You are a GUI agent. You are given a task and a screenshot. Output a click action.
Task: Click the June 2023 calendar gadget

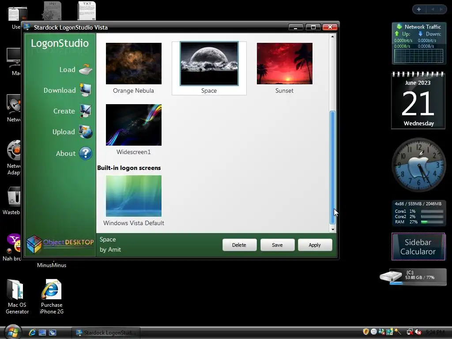click(418, 100)
